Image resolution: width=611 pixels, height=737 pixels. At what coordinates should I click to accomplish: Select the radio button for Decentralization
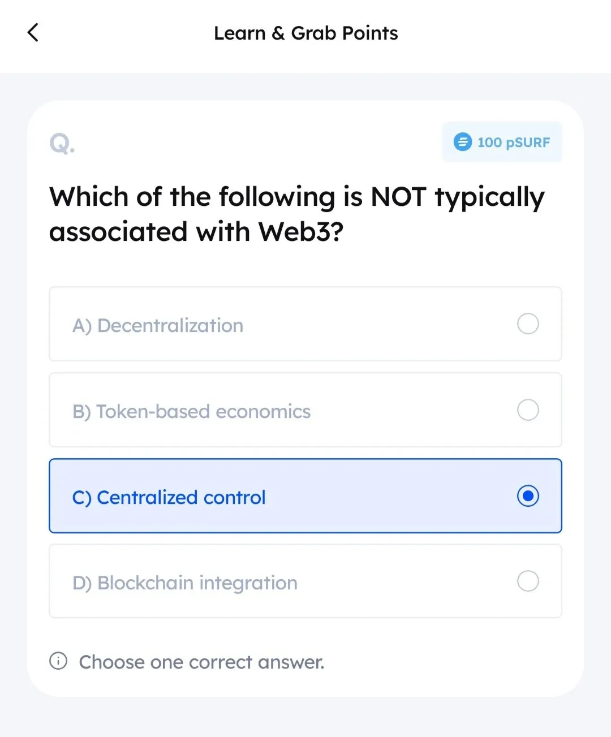tap(527, 324)
